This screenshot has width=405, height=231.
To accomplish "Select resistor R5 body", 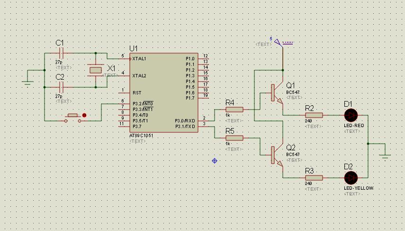I will pos(234,138).
